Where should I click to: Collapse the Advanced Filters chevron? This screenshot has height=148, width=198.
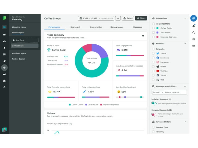(185, 122)
